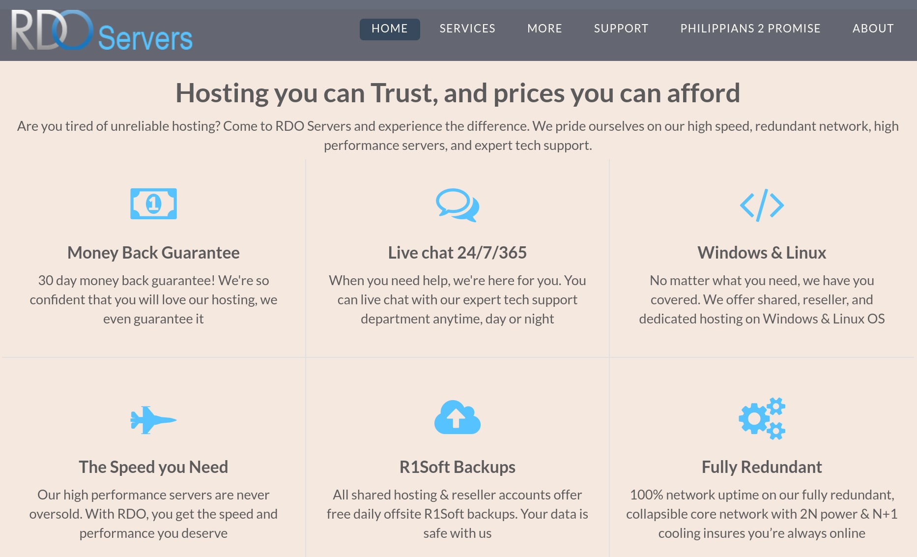Open the MORE menu
Image resolution: width=917 pixels, height=557 pixels.
(544, 29)
